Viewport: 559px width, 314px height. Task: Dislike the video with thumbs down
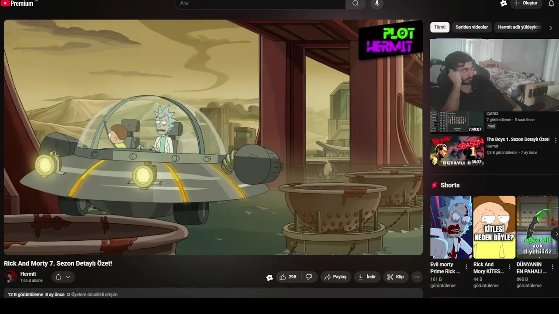309,277
